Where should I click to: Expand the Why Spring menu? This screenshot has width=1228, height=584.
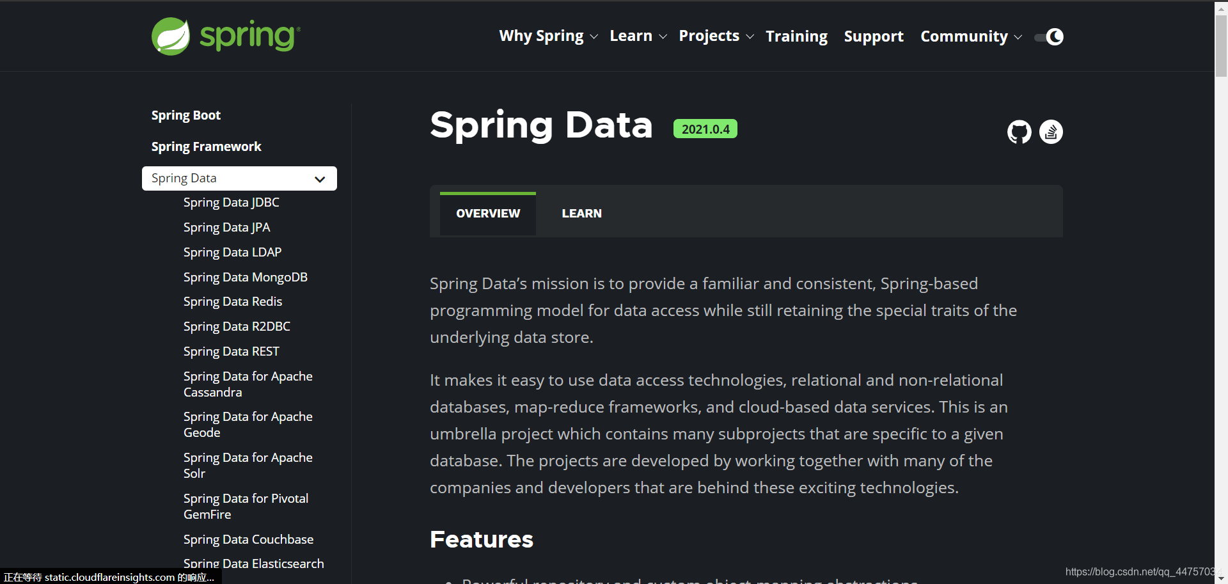[x=548, y=36]
